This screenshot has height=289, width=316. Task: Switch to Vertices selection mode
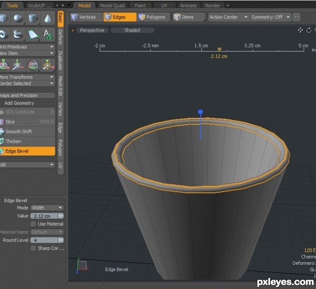click(x=86, y=17)
